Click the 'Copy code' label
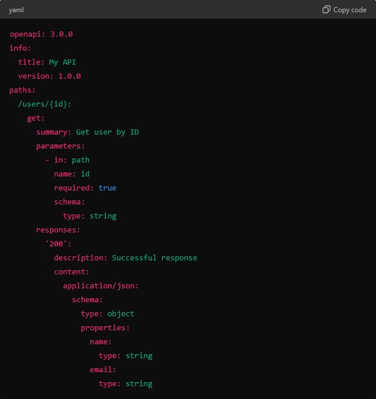Viewport: 376px width, 399px height. [350, 10]
